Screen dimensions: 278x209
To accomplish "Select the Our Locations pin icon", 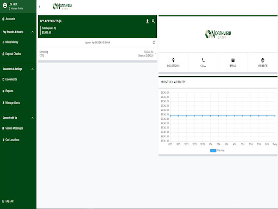I will 3,140.
